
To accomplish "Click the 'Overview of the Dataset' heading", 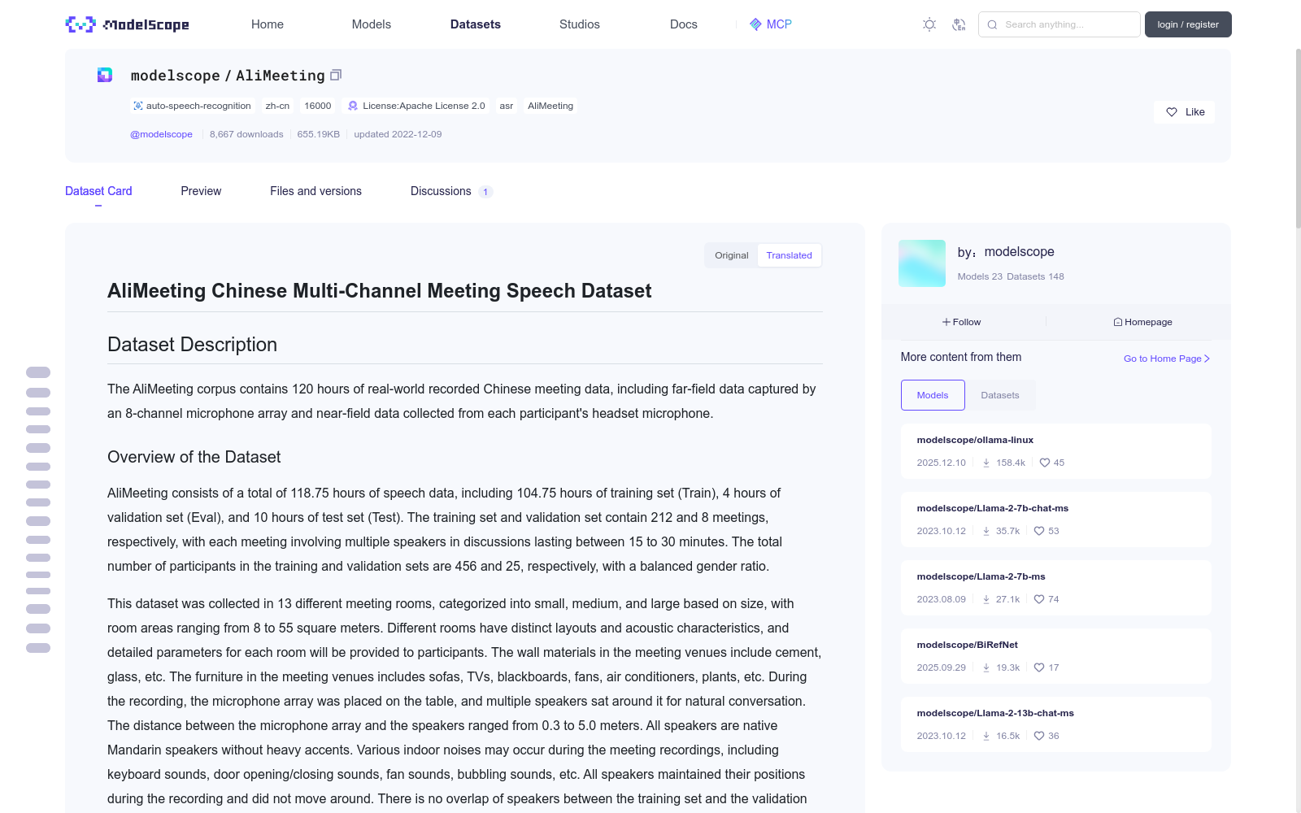I will click(x=194, y=457).
